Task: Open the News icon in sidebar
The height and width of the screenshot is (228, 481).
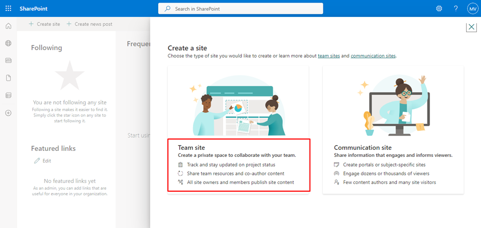Action: (x=8, y=61)
